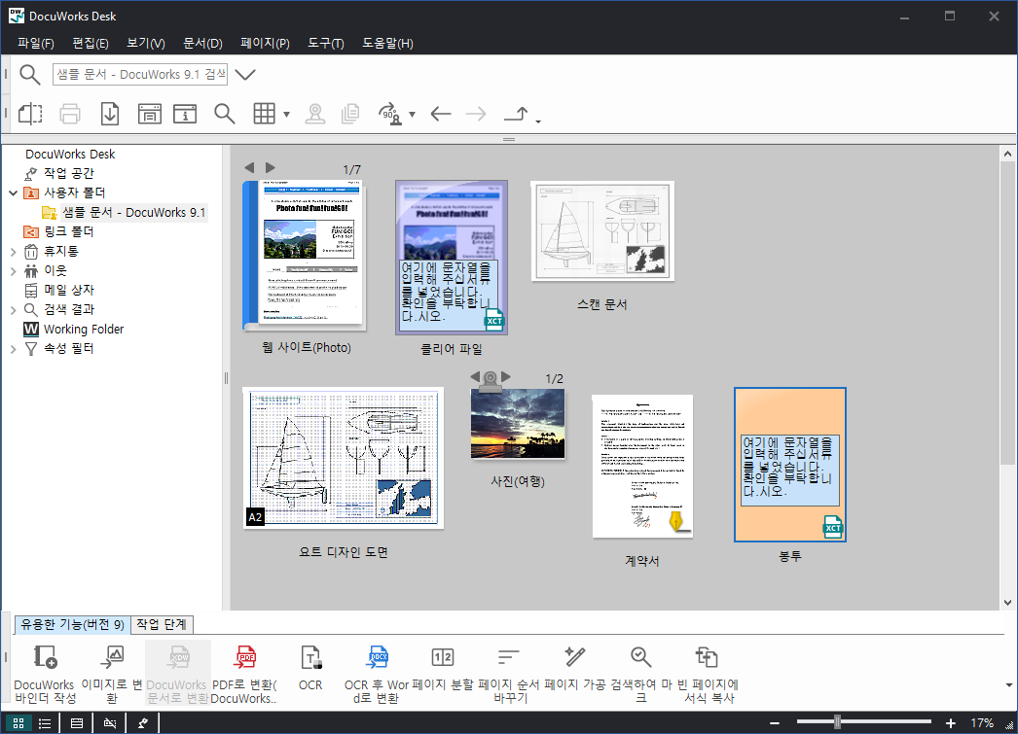Open the properties info toolbar icon
This screenshot has height=734, width=1018.
coord(185,114)
